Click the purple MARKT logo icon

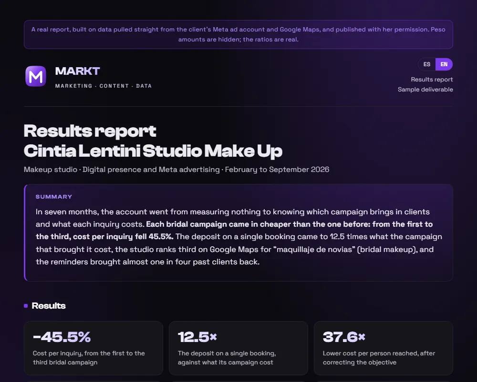36,76
